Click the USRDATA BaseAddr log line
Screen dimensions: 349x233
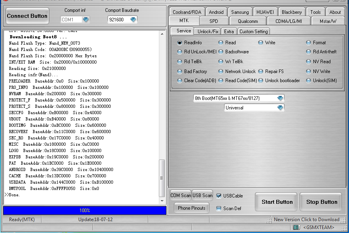[x=61, y=182]
